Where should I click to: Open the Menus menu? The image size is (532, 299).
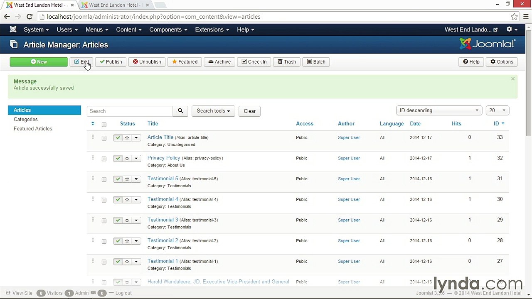click(x=97, y=29)
